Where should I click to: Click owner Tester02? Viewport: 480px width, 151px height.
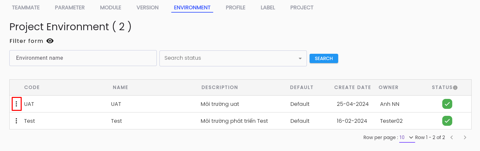point(391,121)
